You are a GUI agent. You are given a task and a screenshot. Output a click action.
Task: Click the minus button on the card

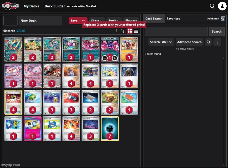pyautogui.click(x=105, y=58)
